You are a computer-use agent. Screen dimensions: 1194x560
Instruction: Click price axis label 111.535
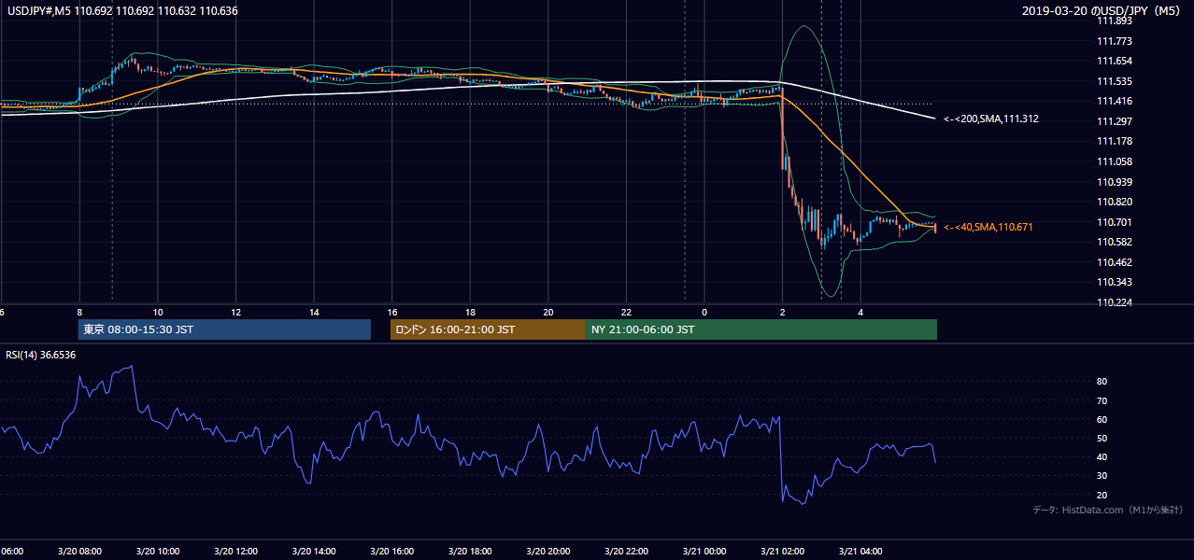point(1114,81)
